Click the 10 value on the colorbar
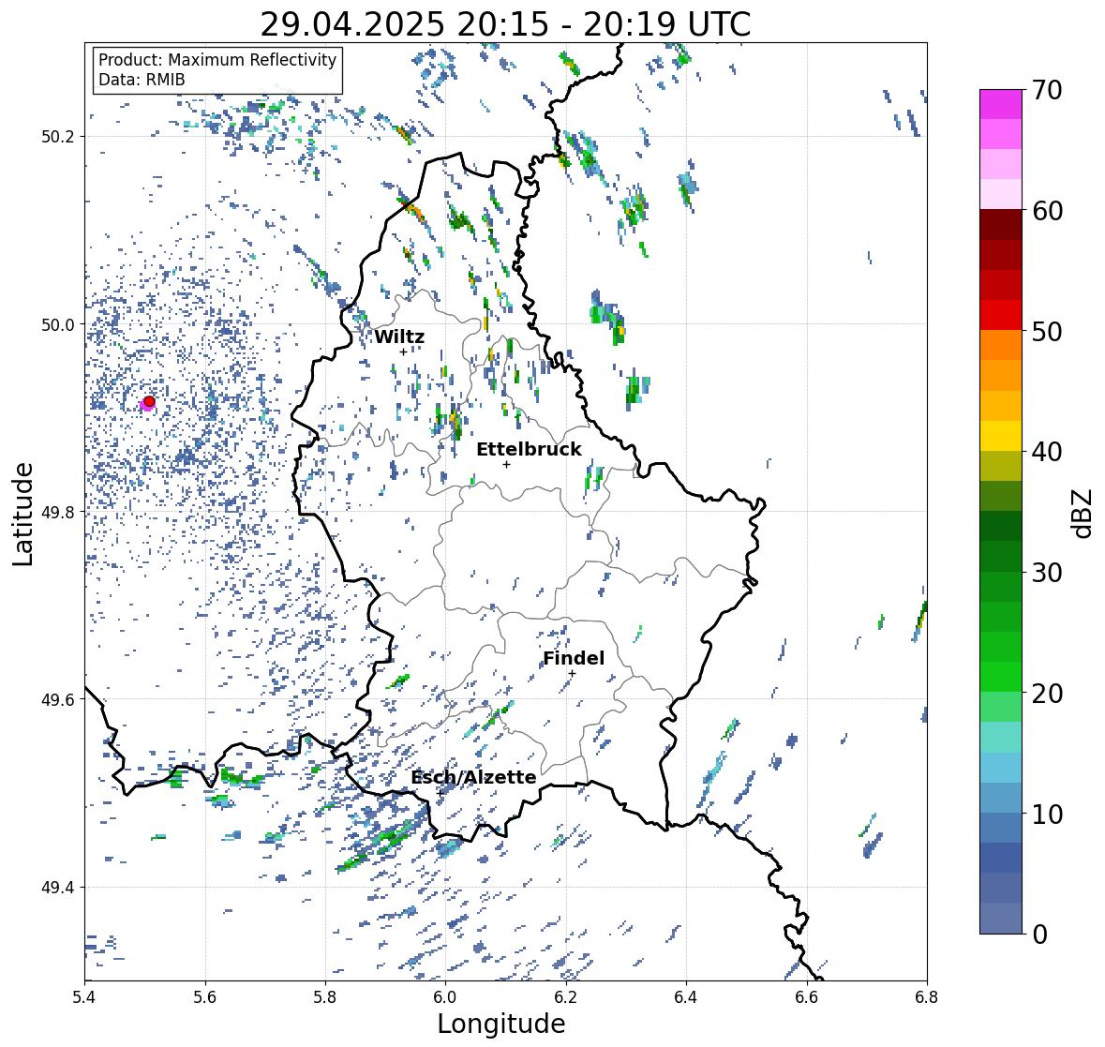Image resolution: width=1105 pixels, height=1047 pixels. click(x=1047, y=814)
